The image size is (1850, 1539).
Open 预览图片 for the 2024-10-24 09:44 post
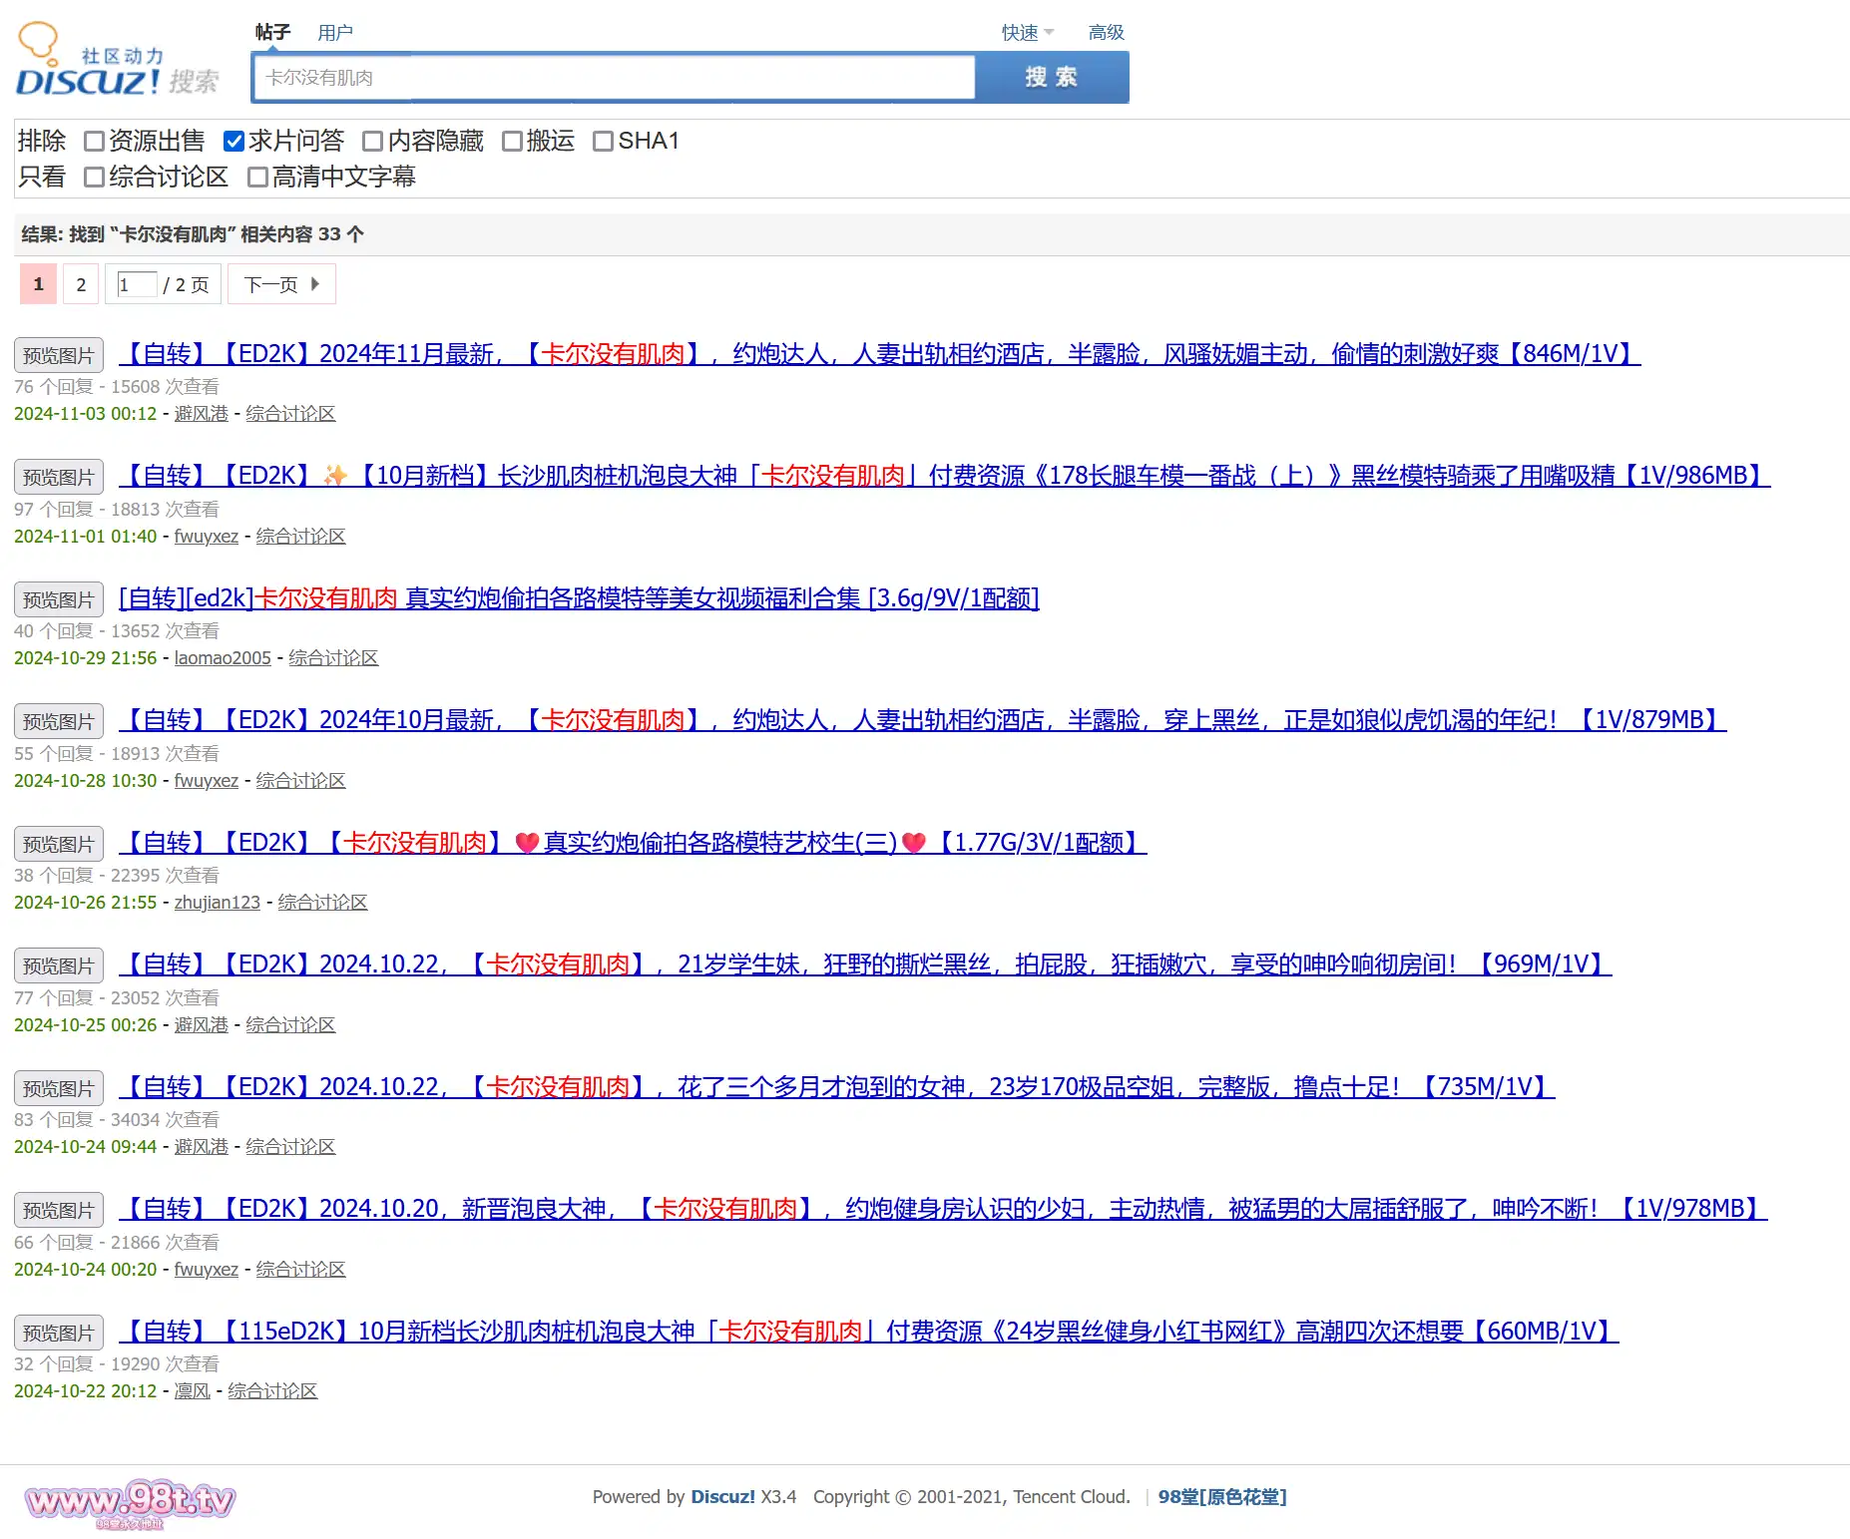[59, 1088]
